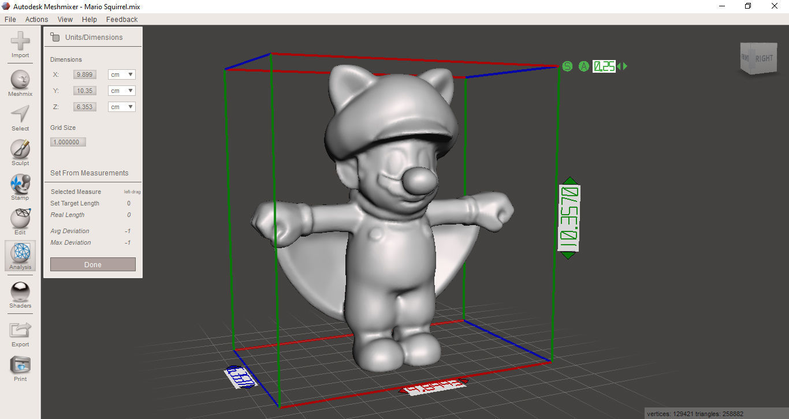Click the Grid Size field 1.000000
The width and height of the screenshot is (789, 419).
(x=68, y=142)
